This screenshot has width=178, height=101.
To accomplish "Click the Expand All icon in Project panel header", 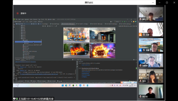I will tap(34, 24).
